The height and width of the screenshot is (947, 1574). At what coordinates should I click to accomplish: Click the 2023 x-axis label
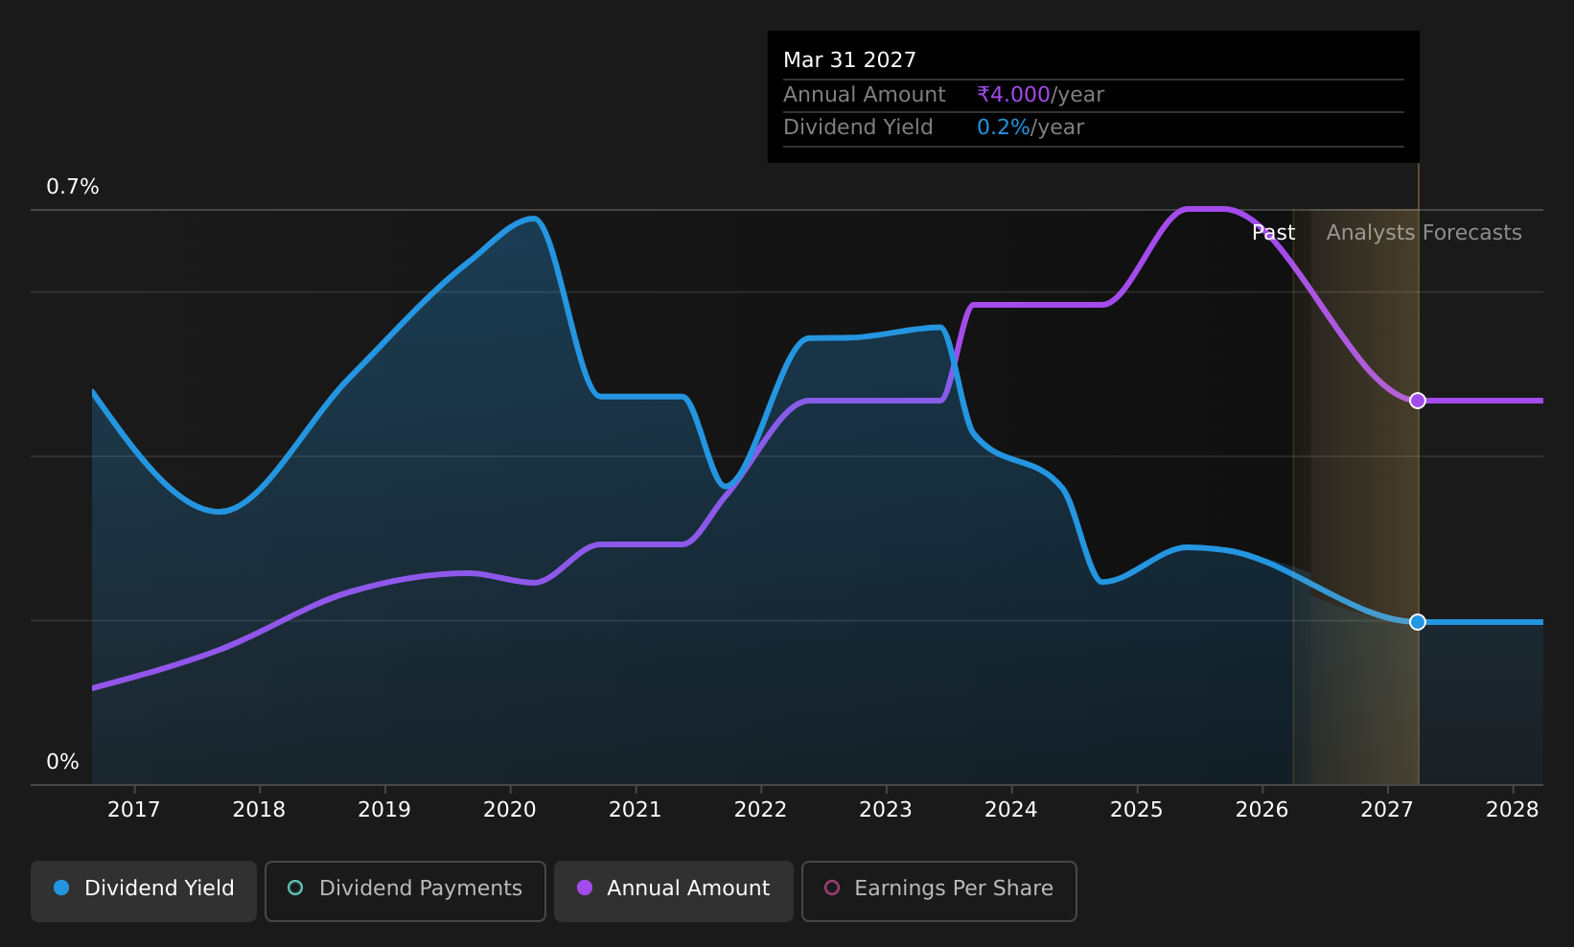[x=886, y=810]
